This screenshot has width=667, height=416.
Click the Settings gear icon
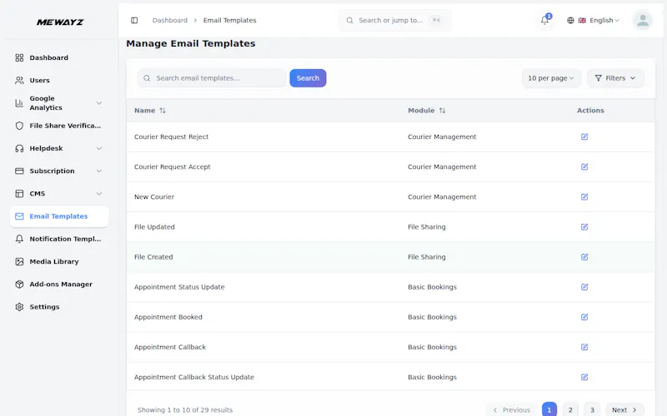click(x=19, y=307)
